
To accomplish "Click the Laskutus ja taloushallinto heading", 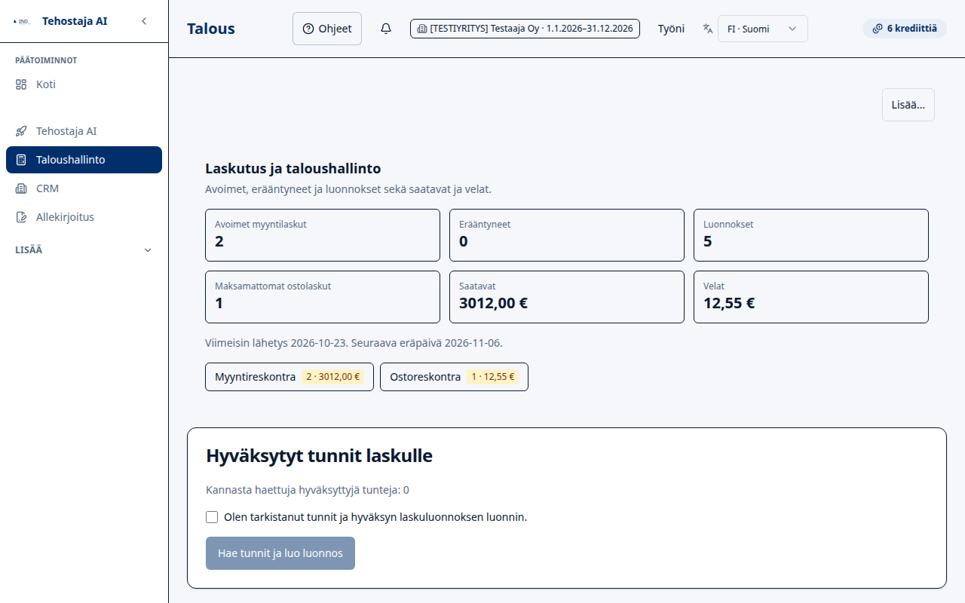I will [293, 169].
